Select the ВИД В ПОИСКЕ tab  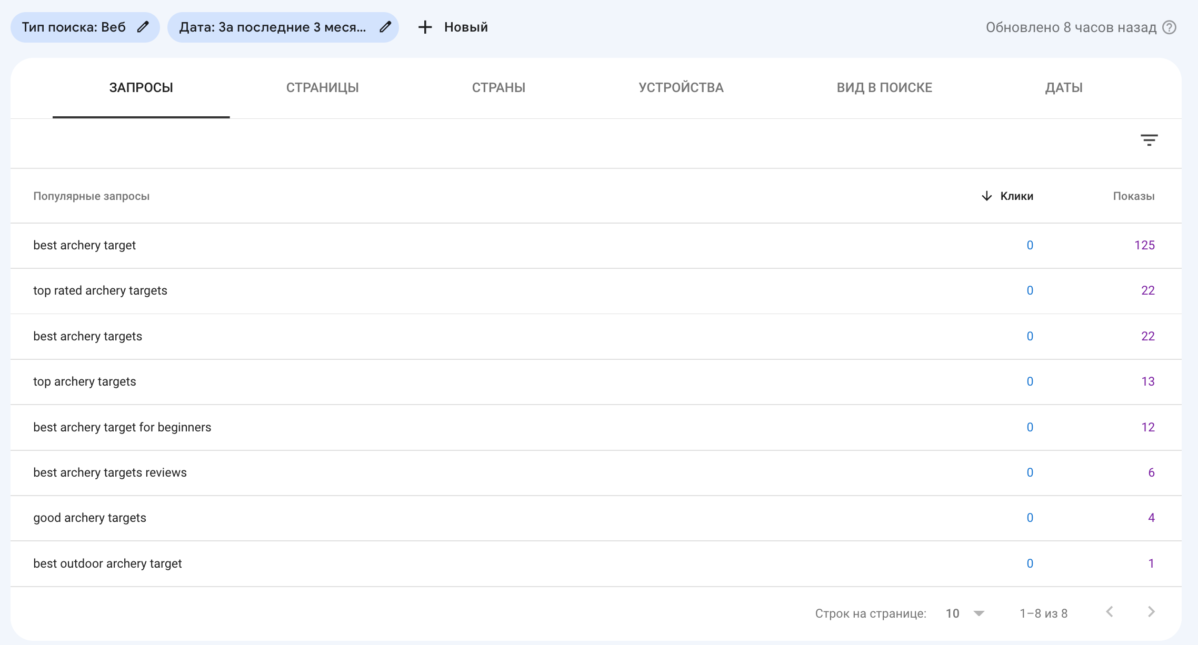(884, 88)
